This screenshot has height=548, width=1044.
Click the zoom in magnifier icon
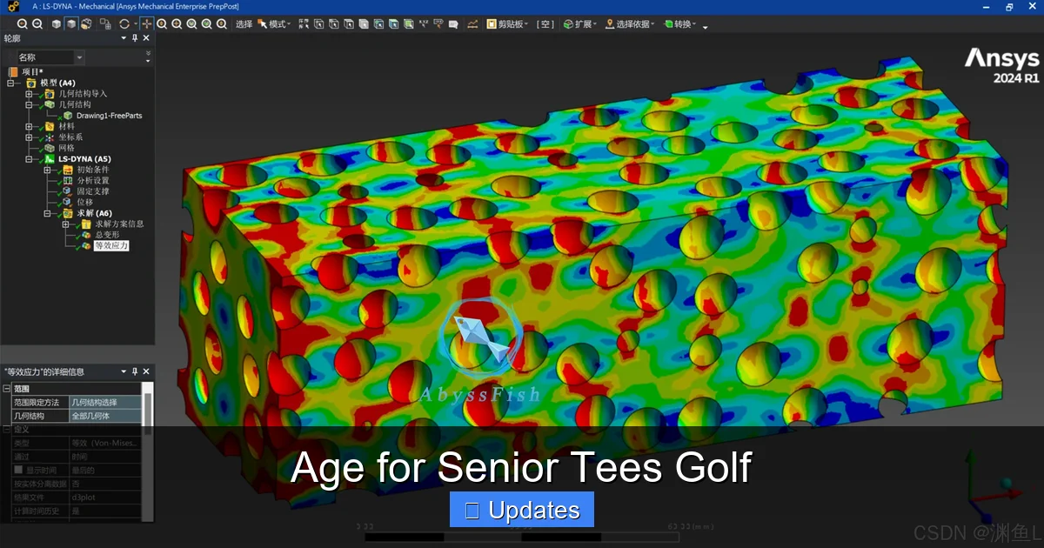[22, 24]
